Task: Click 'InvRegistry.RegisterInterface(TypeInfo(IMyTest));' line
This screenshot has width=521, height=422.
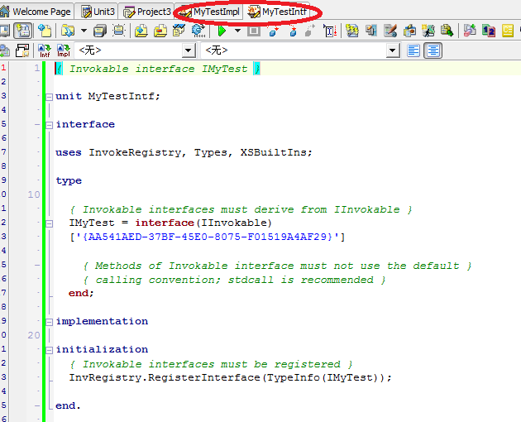Action: [230, 378]
